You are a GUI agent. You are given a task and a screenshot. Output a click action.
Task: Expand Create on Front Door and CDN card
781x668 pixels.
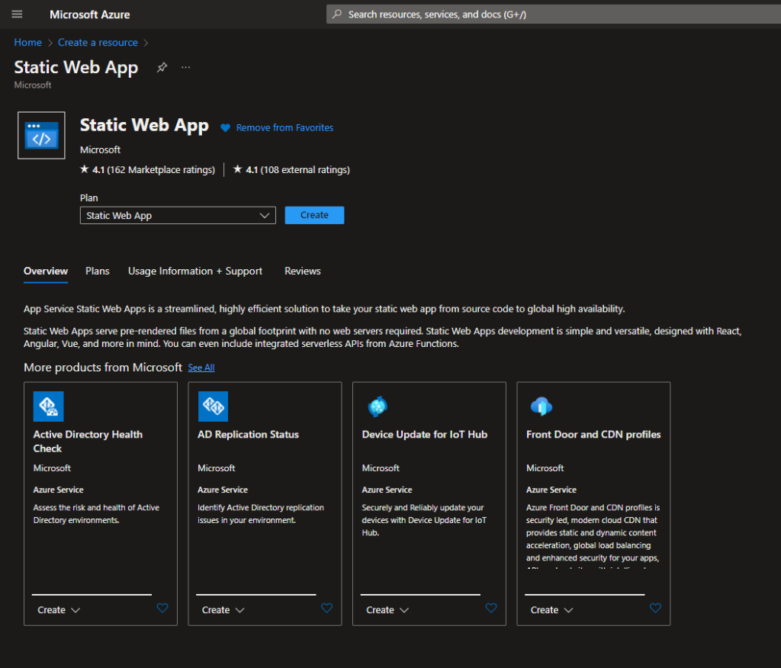(552, 610)
